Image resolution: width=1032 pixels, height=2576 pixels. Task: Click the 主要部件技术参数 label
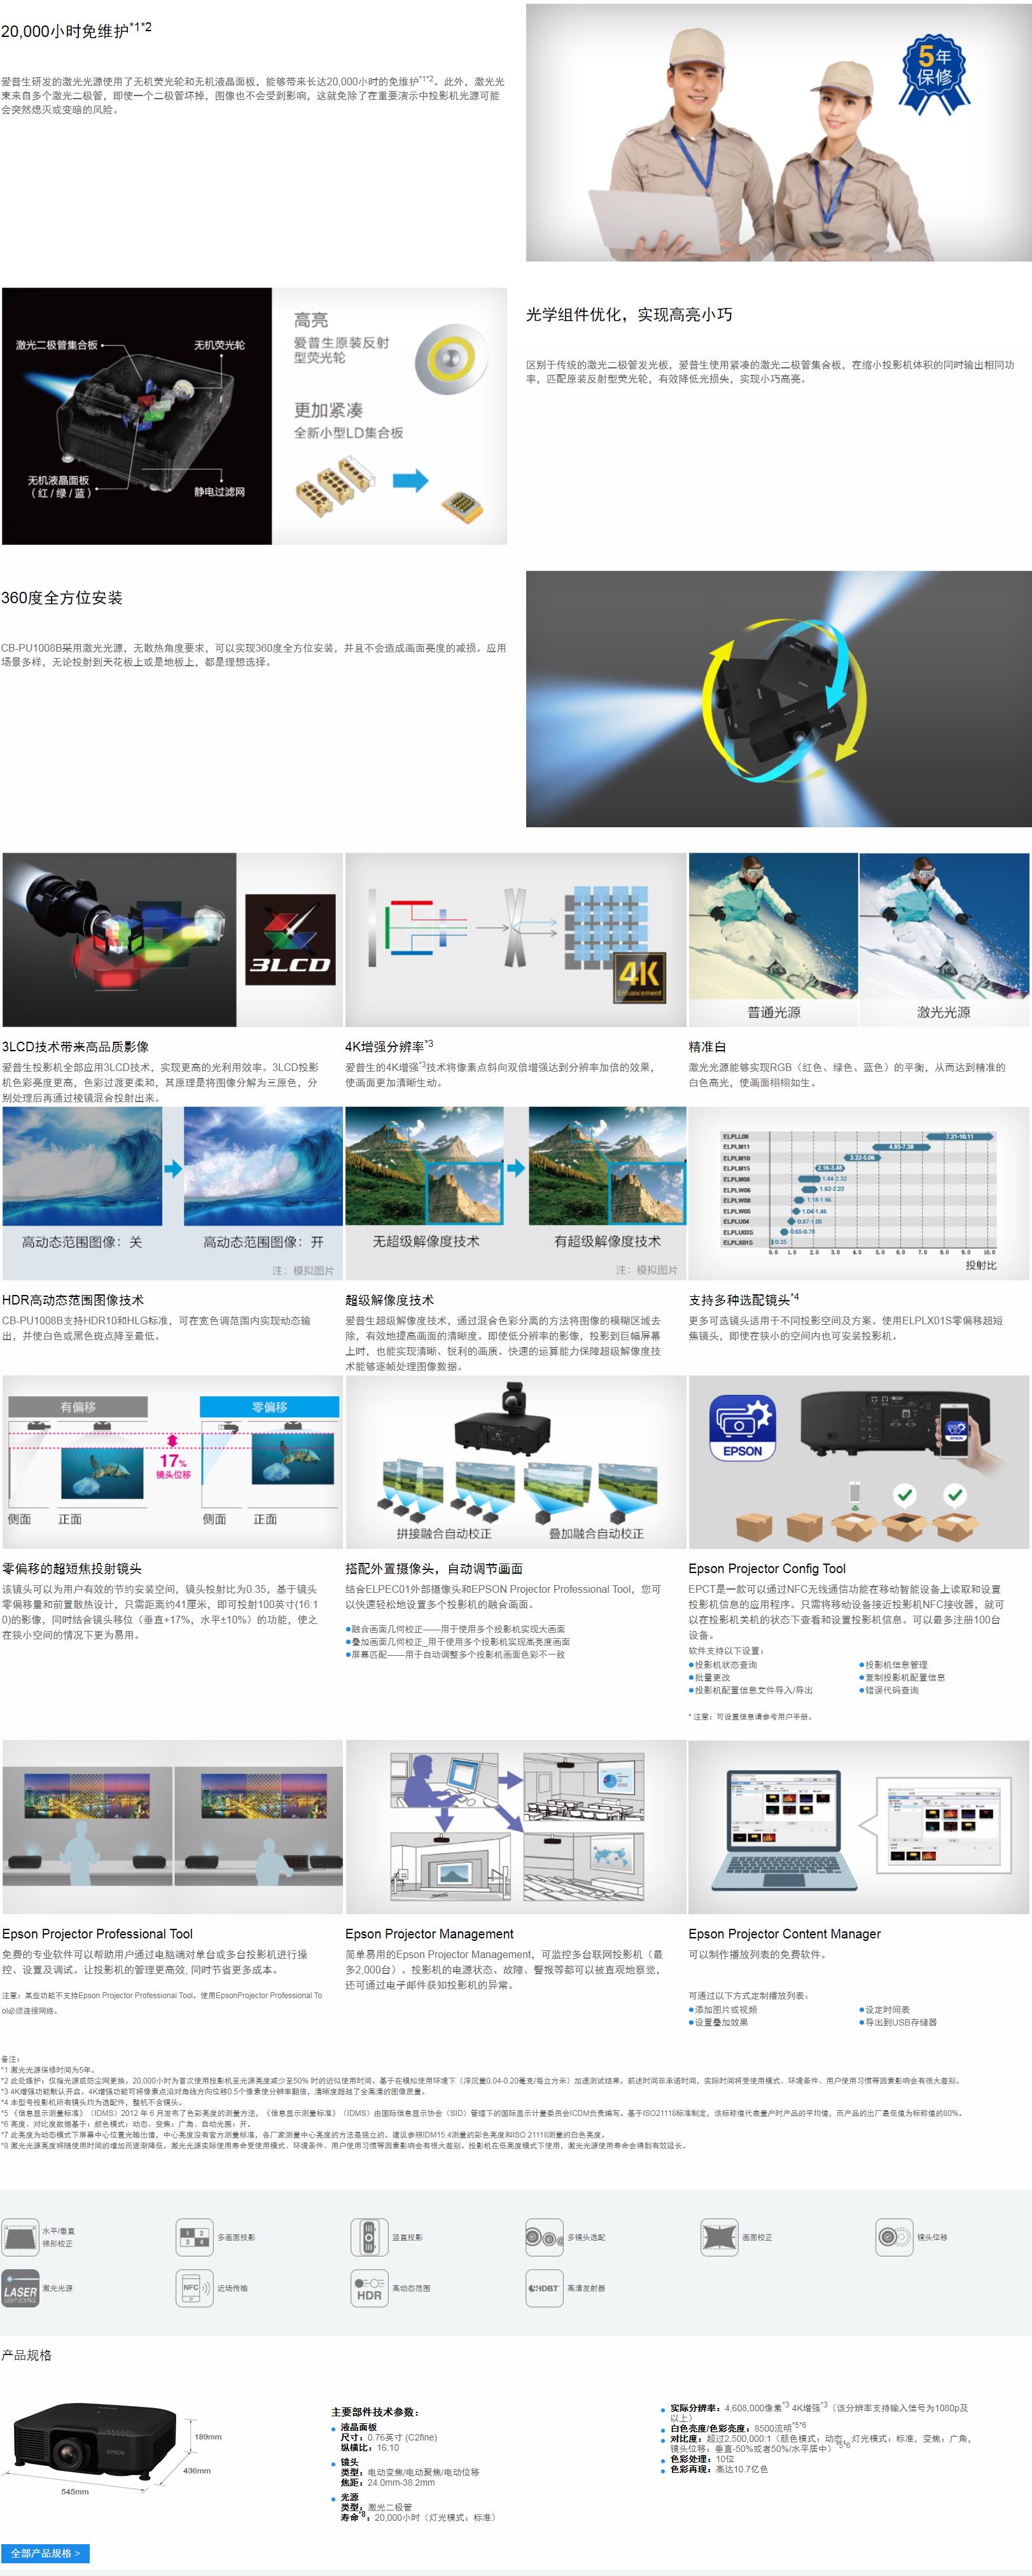click(x=375, y=2411)
